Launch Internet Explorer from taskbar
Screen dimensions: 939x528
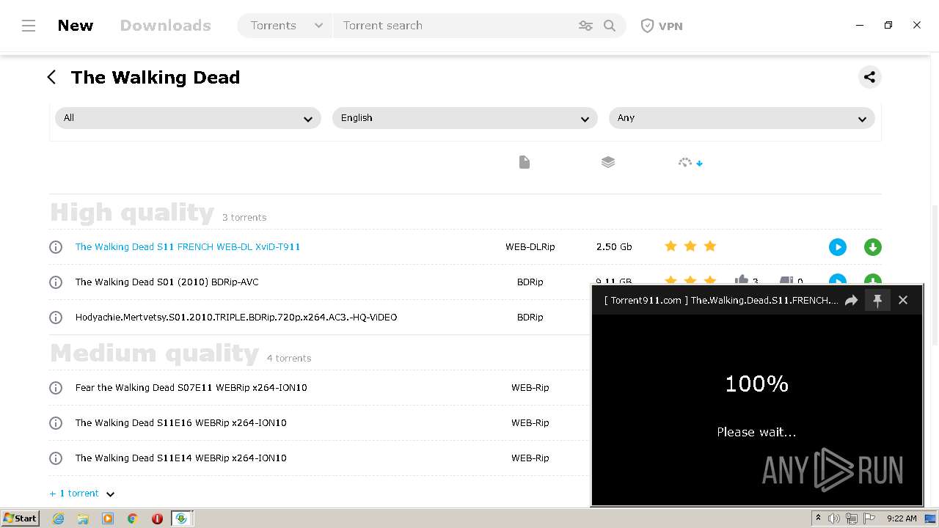pos(59,518)
